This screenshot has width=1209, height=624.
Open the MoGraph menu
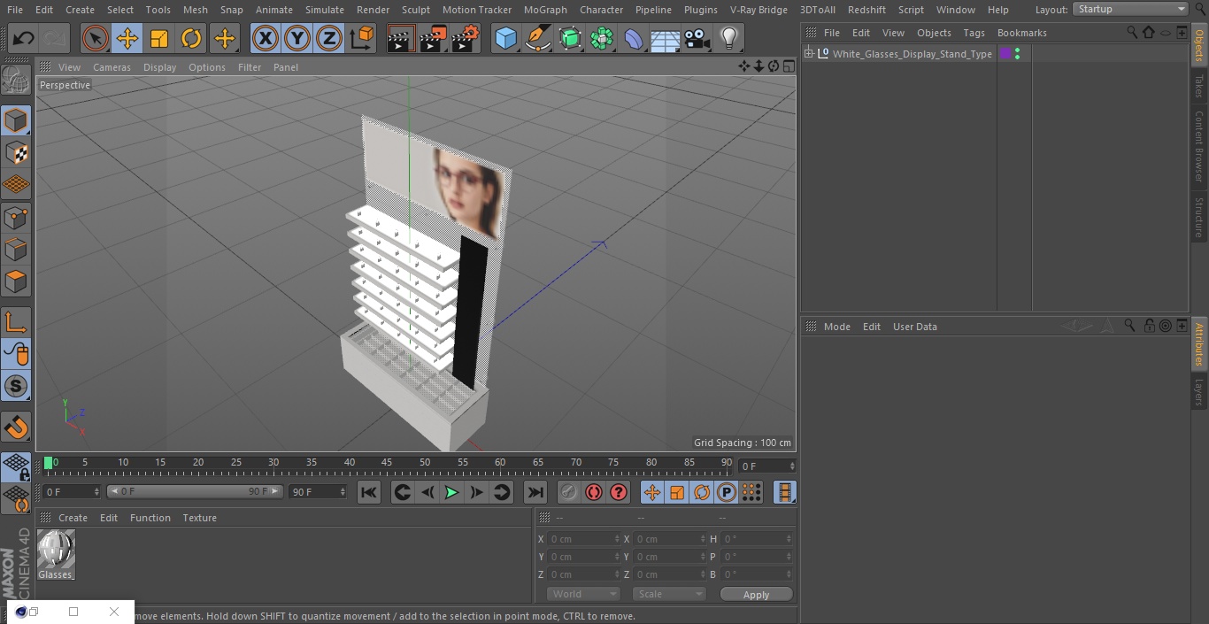[x=545, y=10]
